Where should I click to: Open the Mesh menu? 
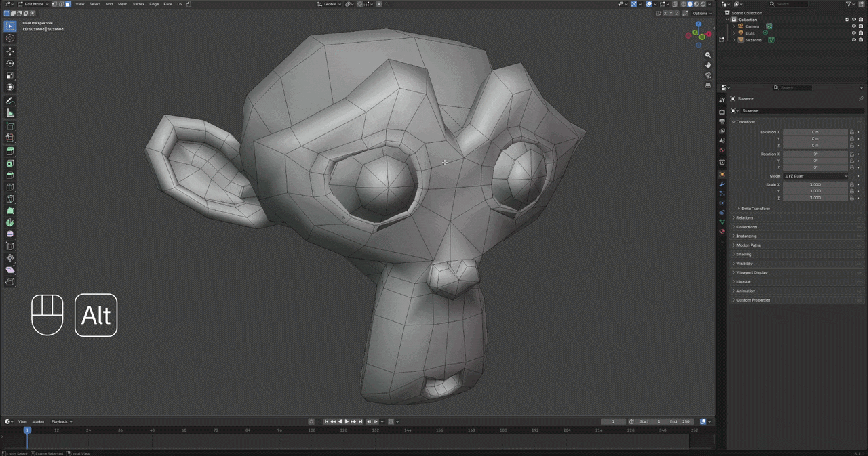[x=123, y=4]
